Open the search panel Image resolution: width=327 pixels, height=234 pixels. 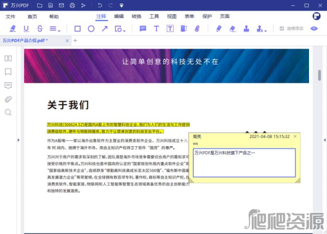point(8,112)
